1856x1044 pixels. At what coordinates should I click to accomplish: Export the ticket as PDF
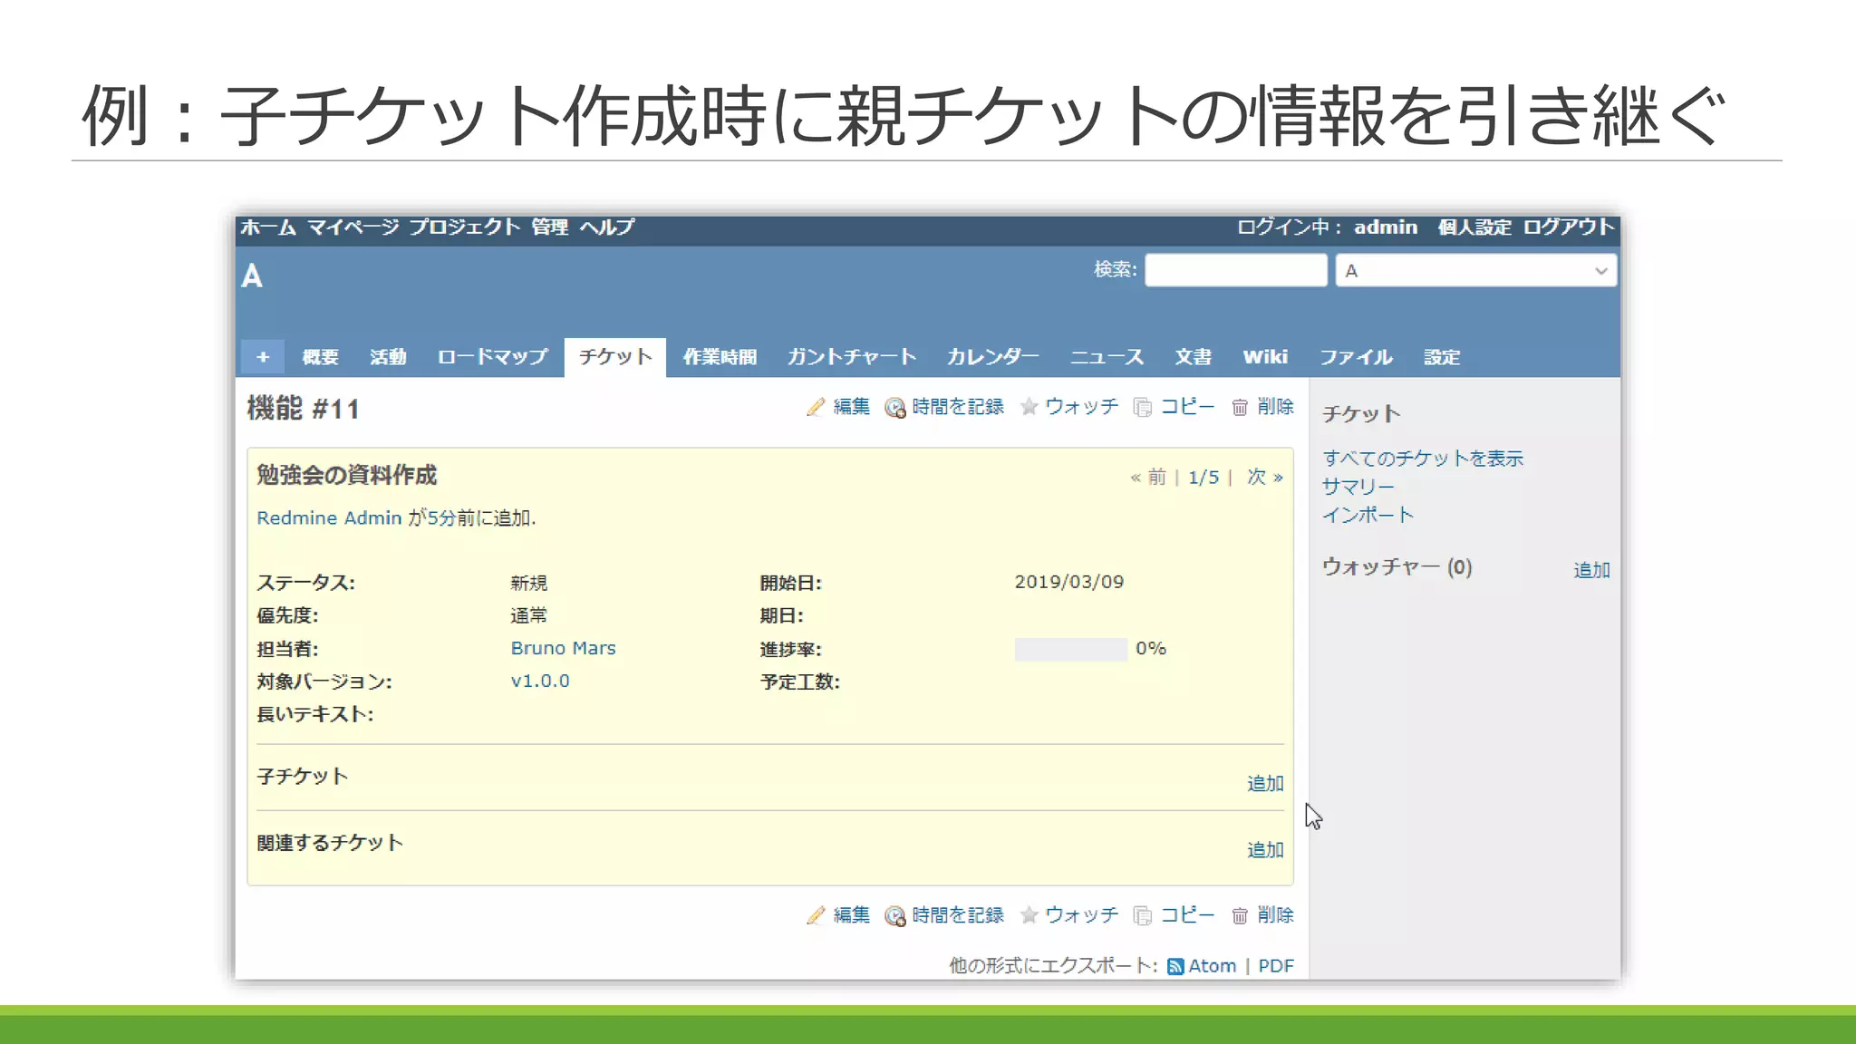coord(1276,966)
